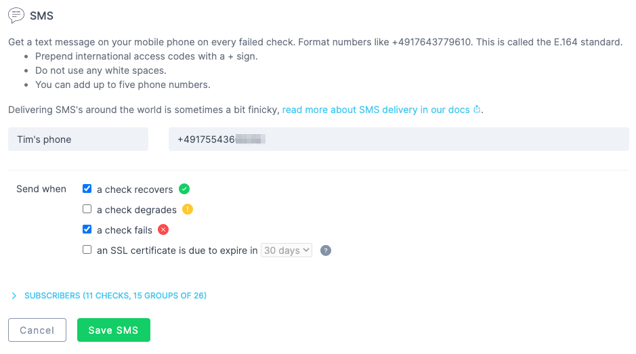Enable the 'a check degrades' checkbox
636x354 pixels.
[87, 209]
